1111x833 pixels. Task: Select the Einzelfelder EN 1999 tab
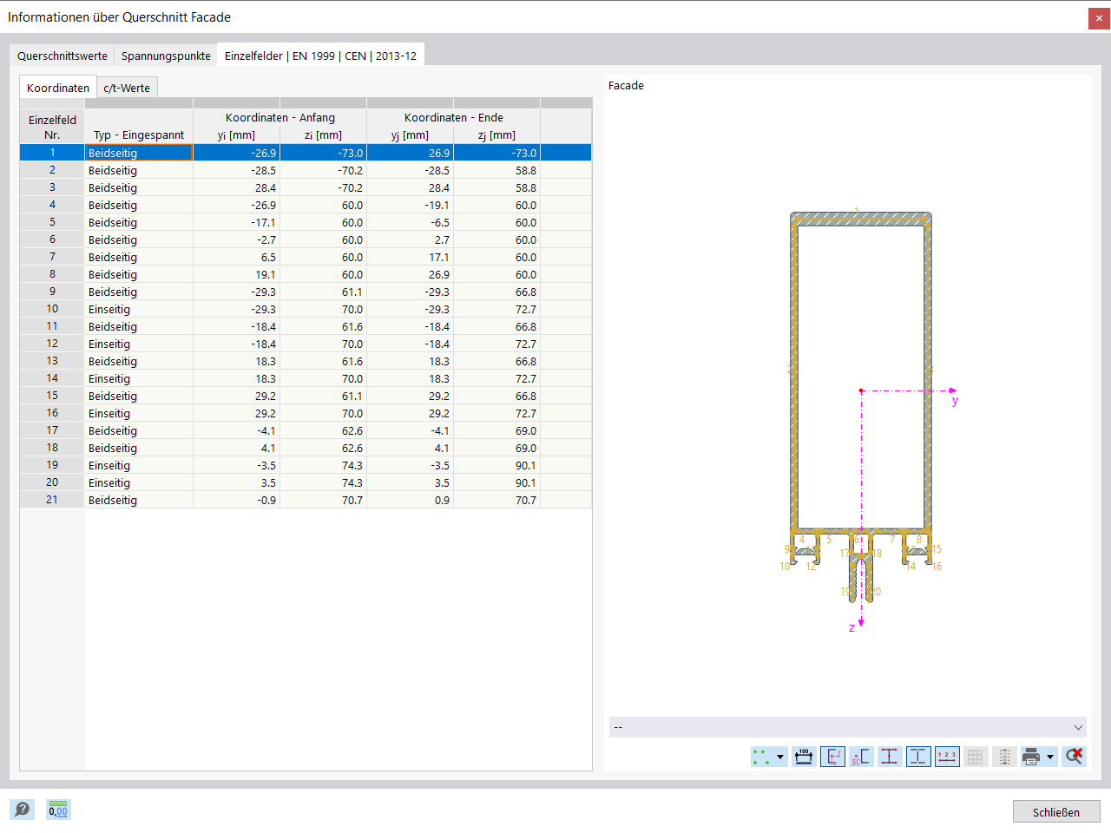[320, 56]
